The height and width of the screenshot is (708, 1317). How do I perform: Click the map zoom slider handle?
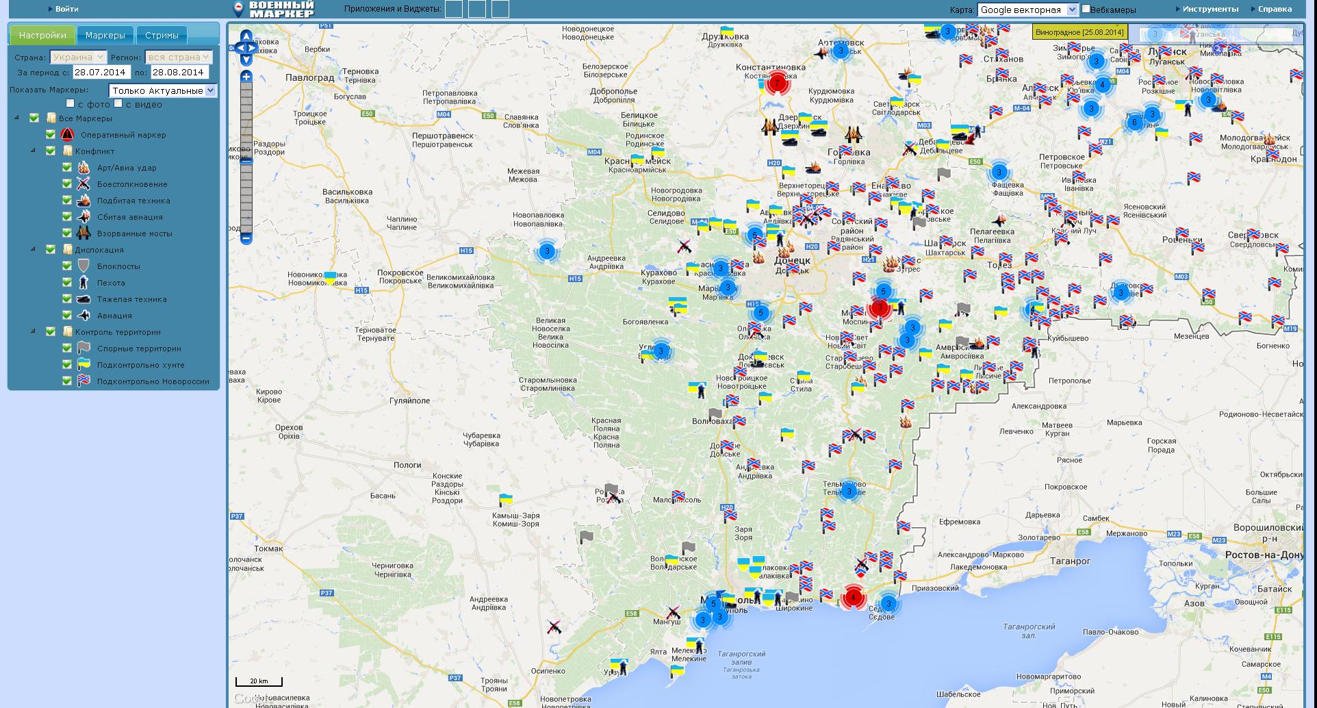coord(246,162)
